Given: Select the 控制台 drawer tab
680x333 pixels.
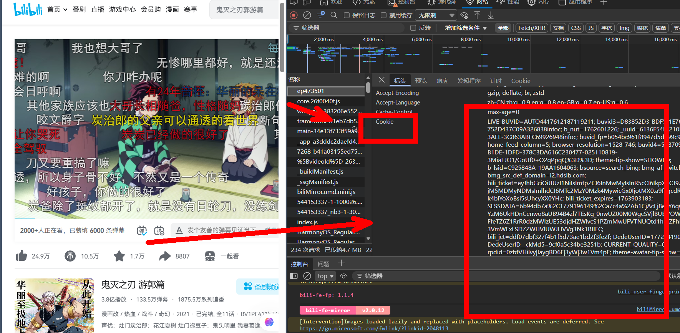Looking at the screenshot, I should (299, 264).
